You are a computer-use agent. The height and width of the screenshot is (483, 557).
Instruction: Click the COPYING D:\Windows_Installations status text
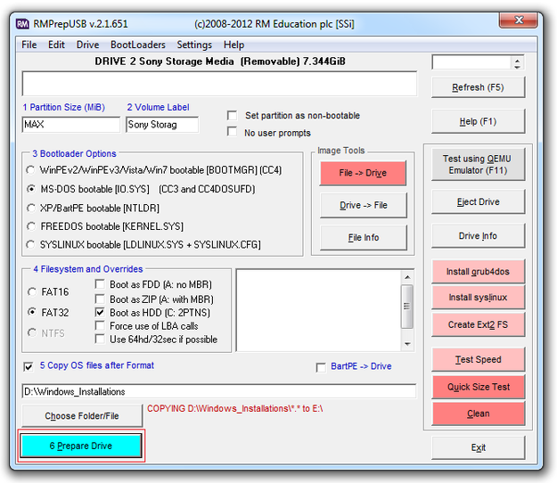coord(234,408)
